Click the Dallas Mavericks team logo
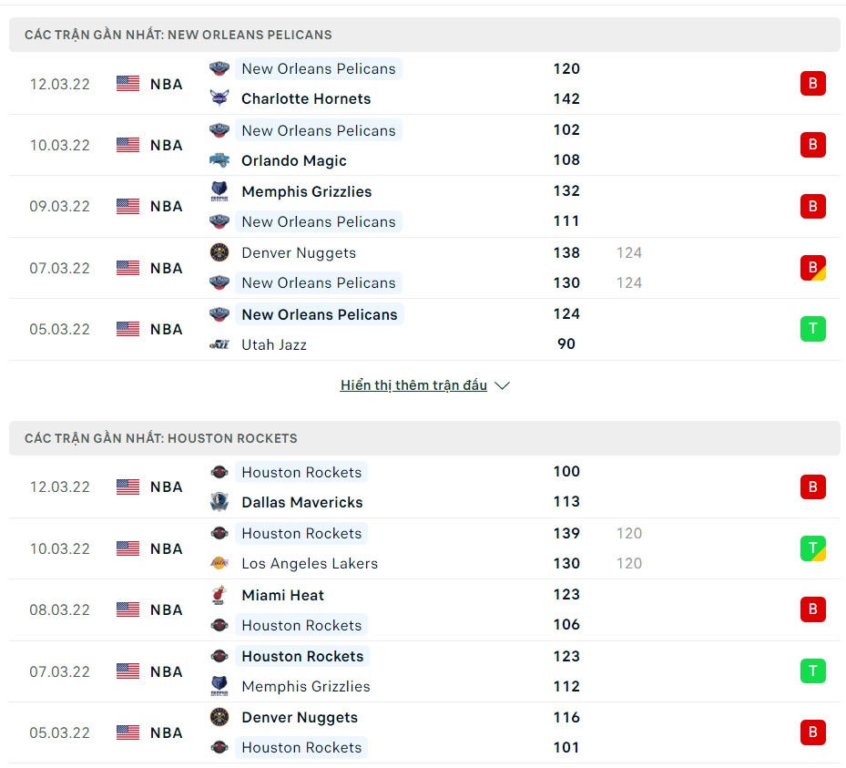 pos(219,502)
